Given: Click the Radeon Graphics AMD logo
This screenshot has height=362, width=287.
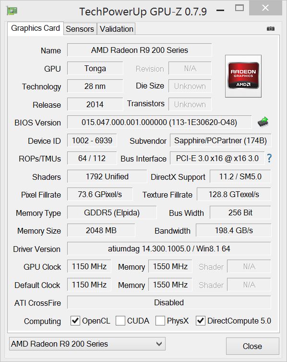Looking at the screenshot, I should tap(243, 76).
